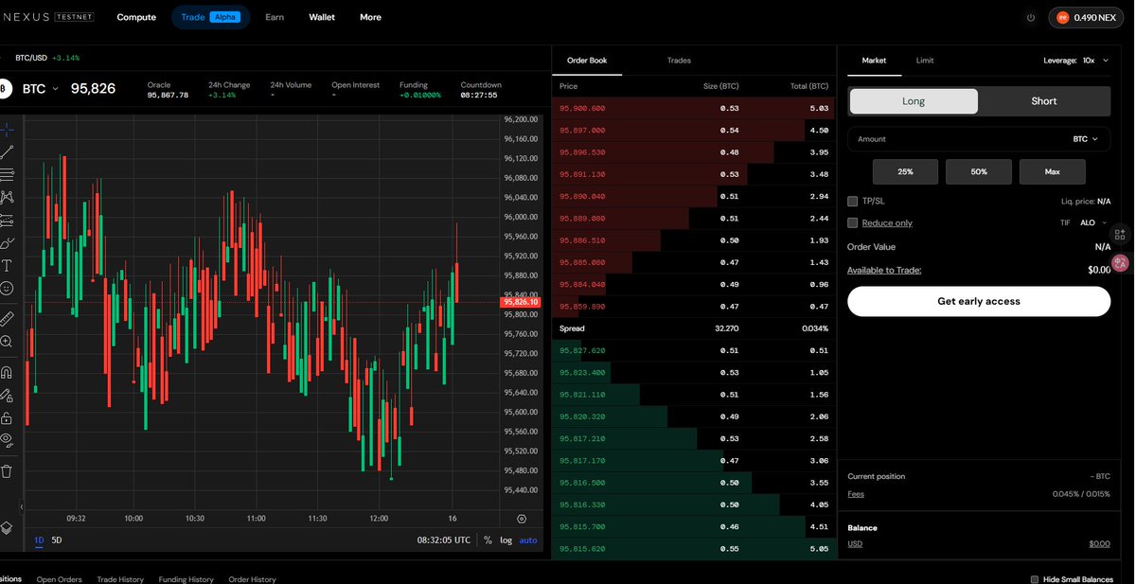The image size is (1136, 584).
Task: Open the Order History tab
Action: (252, 579)
